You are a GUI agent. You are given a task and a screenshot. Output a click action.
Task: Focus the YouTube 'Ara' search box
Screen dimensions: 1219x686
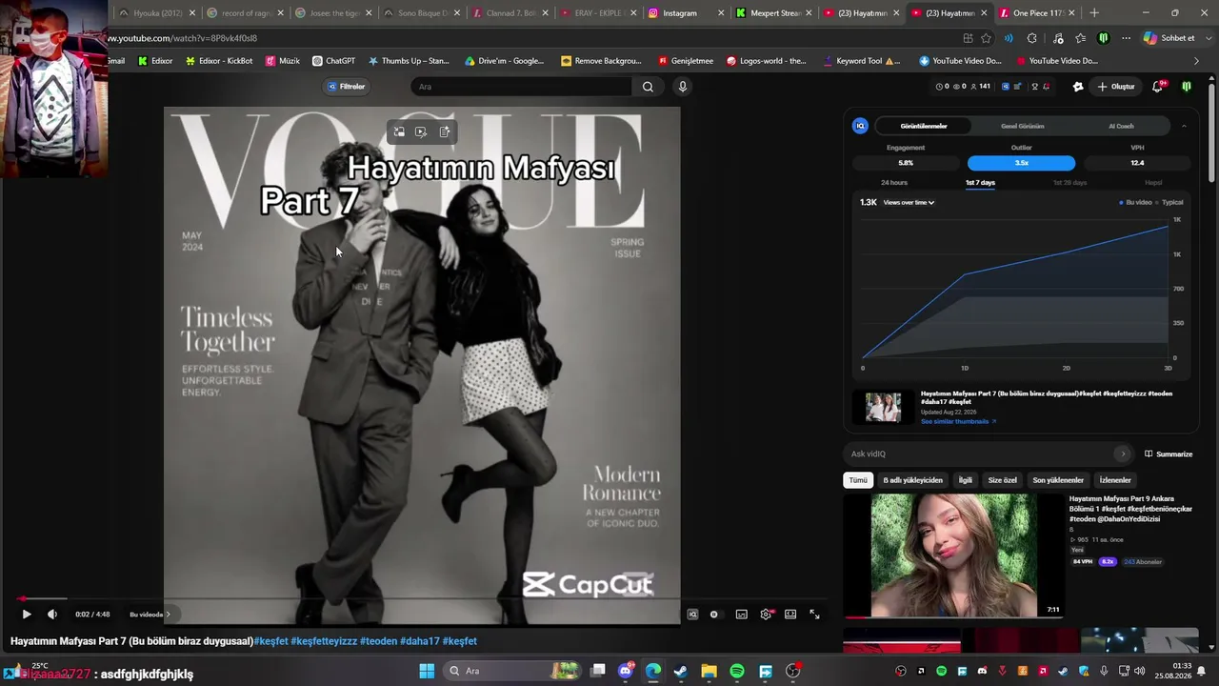523,87
